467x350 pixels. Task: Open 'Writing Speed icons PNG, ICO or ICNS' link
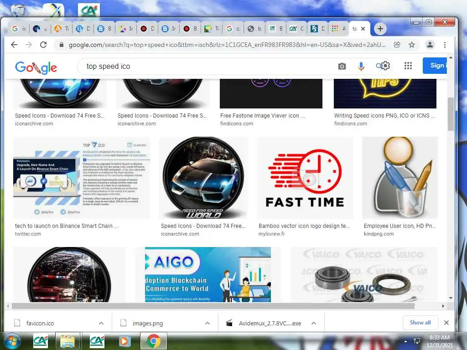click(x=384, y=115)
